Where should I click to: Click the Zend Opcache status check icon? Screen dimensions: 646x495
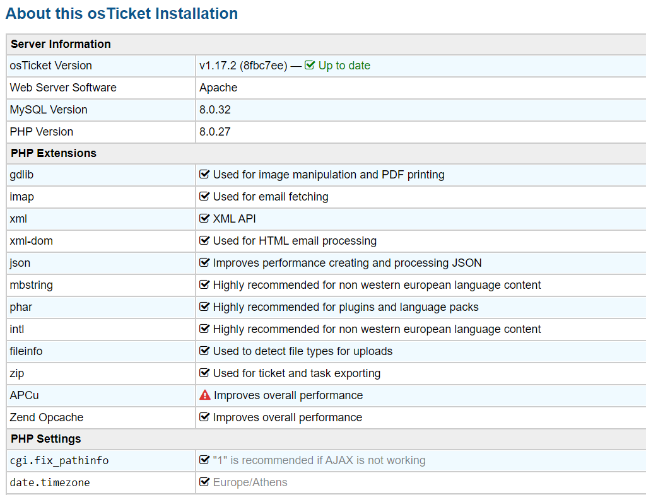pyautogui.click(x=204, y=417)
